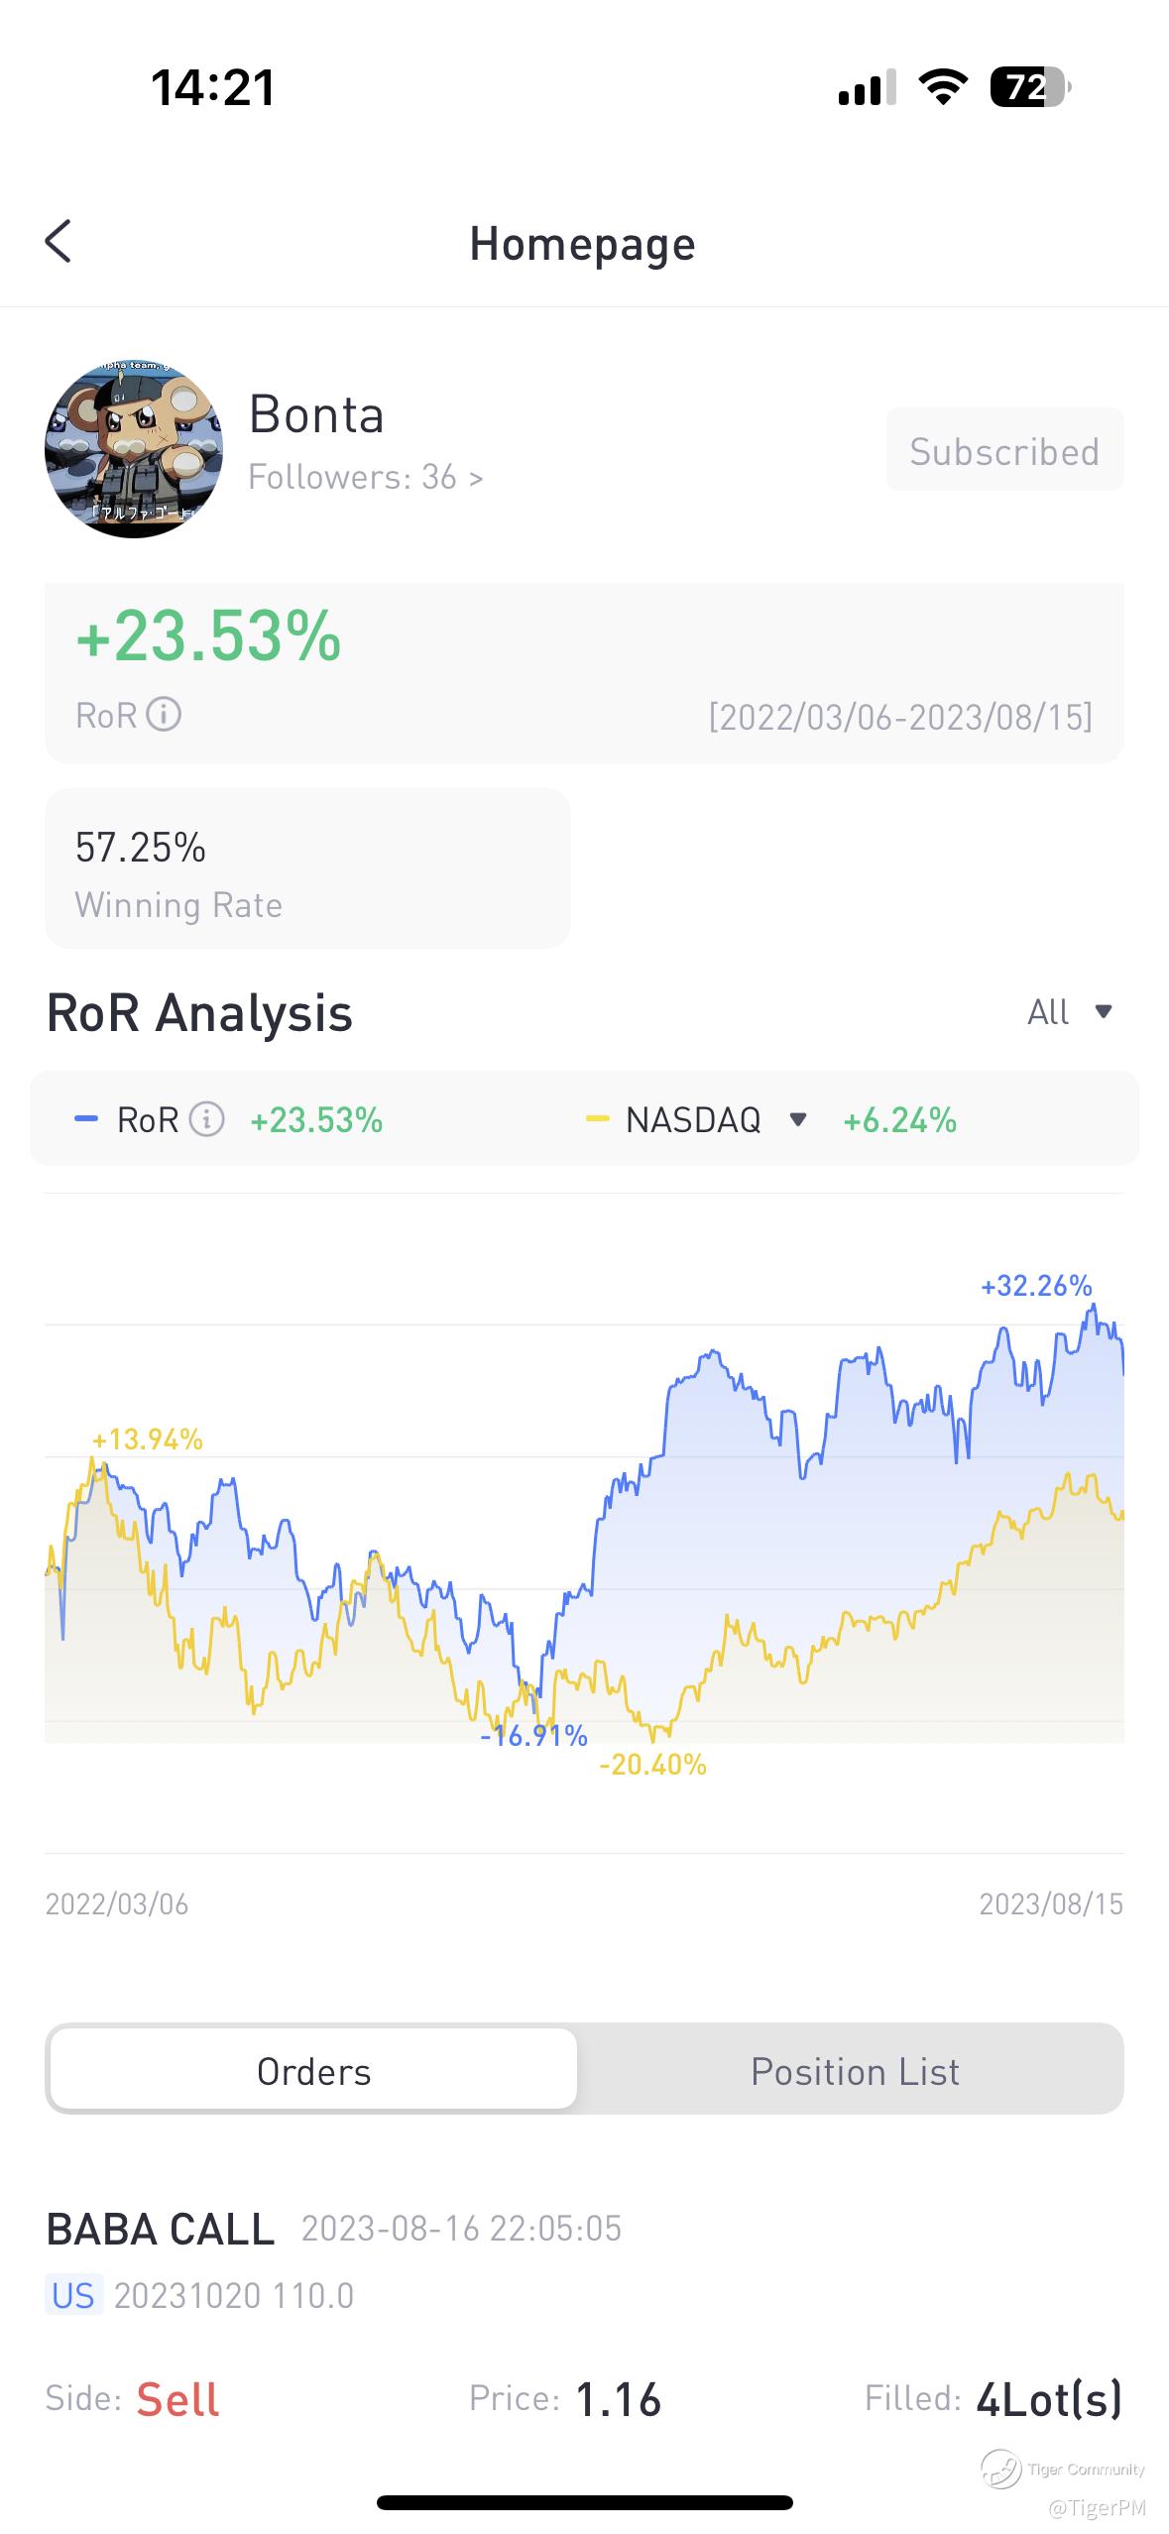The width and height of the screenshot is (1169, 2534).
Task: Tap the RoR info icon under +23.53%
Action: tap(164, 714)
